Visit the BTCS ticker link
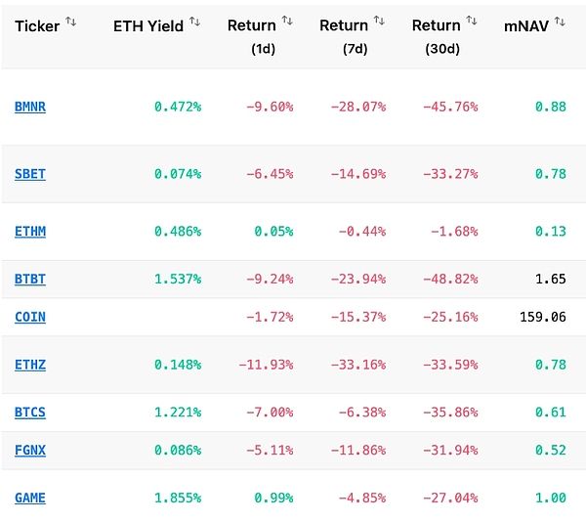The width and height of the screenshot is (586, 521). 30,412
